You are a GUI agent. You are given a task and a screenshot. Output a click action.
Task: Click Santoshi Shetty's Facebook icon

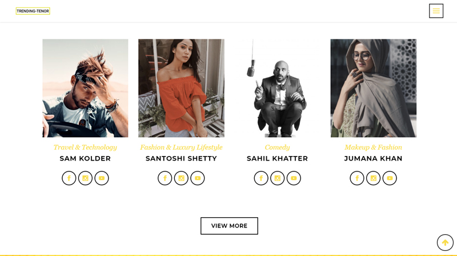coord(165,178)
